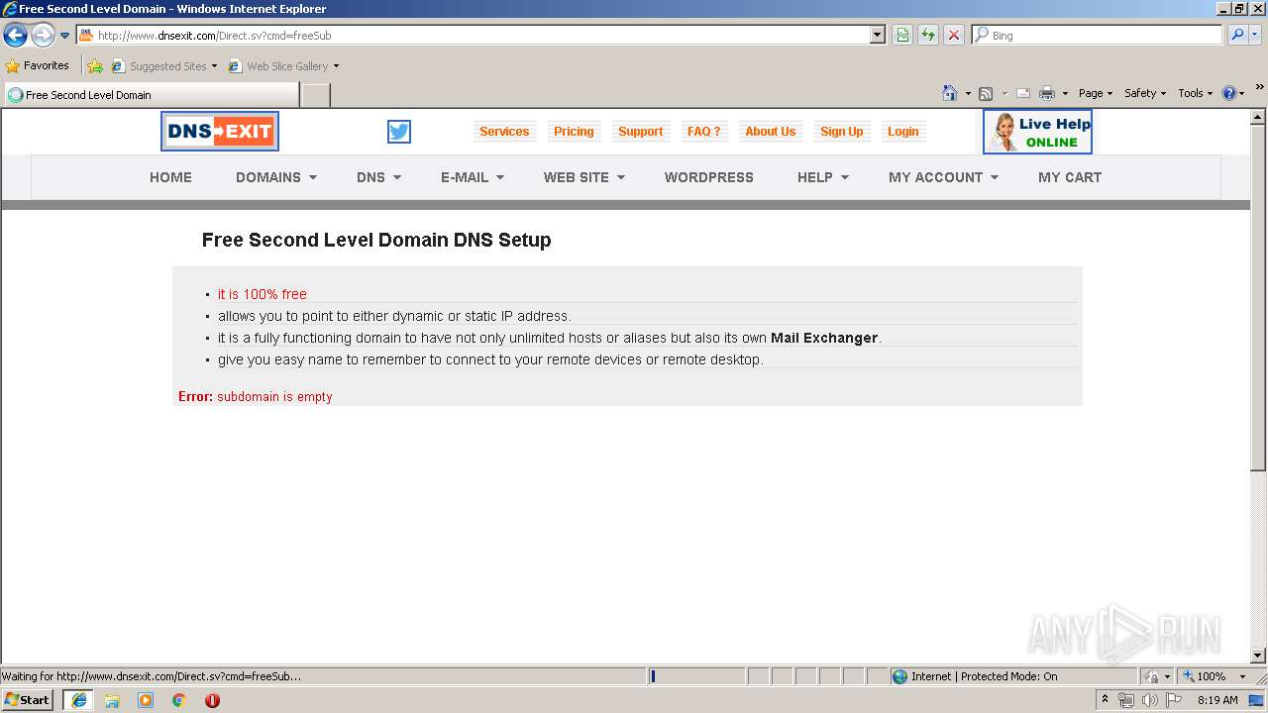Click the 'it is 100% free' text
1268x713 pixels.
(263, 294)
